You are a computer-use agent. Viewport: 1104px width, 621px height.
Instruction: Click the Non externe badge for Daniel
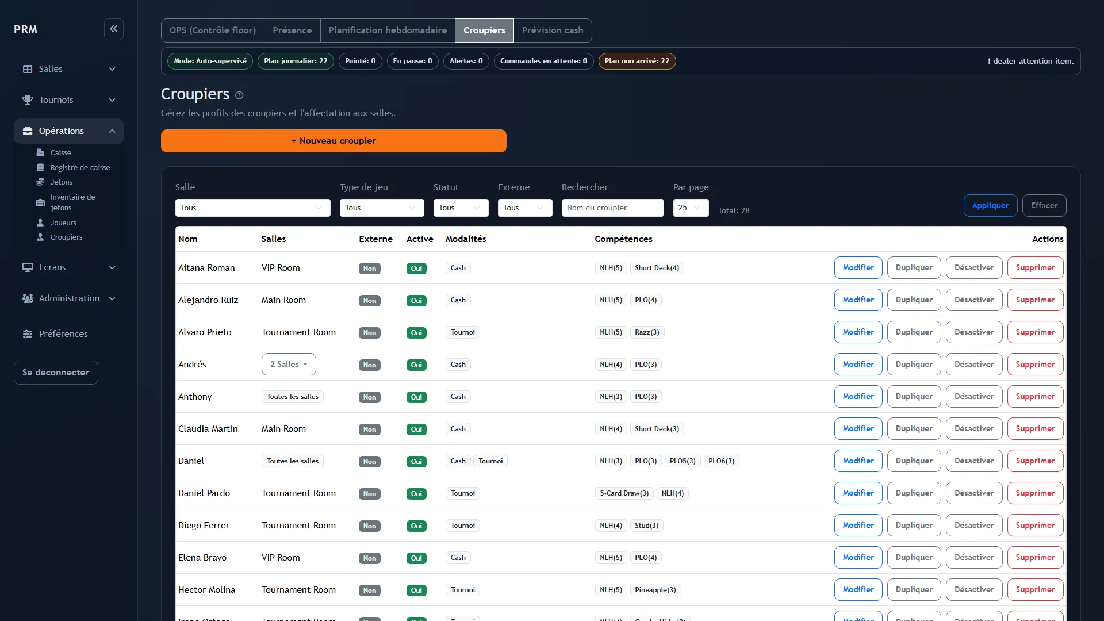pos(370,461)
